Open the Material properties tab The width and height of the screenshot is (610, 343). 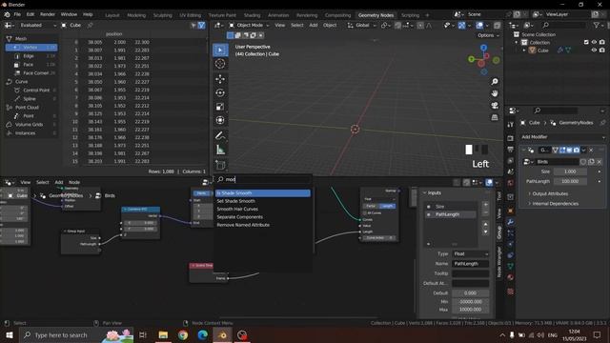tap(511, 277)
